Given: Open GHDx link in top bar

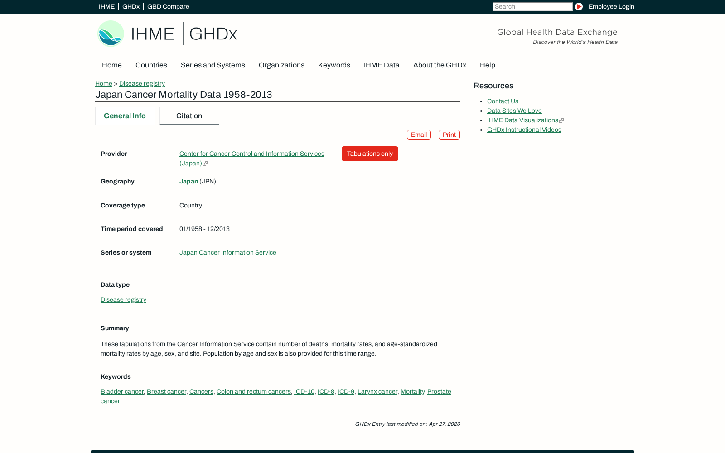Looking at the screenshot, I should point(131,7).
